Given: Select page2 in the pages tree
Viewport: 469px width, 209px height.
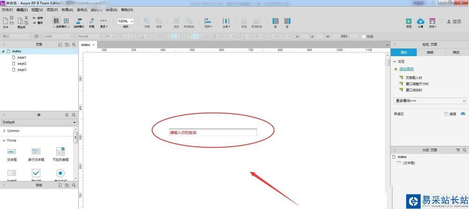Looking at the screenshot, I should 22,64.
